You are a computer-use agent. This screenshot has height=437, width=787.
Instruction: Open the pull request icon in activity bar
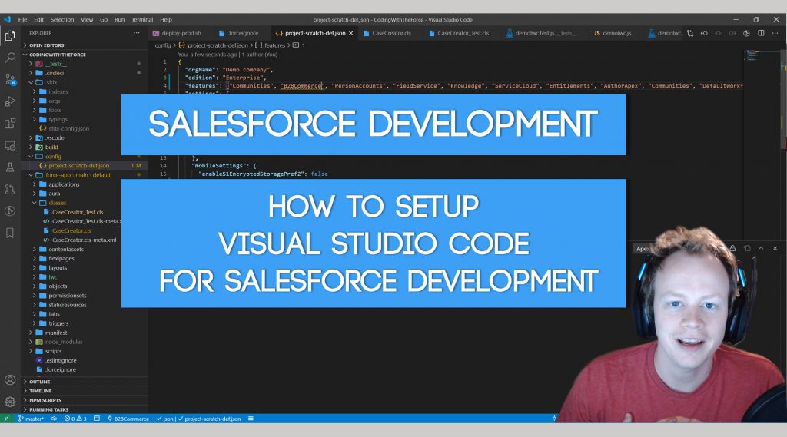9,189
